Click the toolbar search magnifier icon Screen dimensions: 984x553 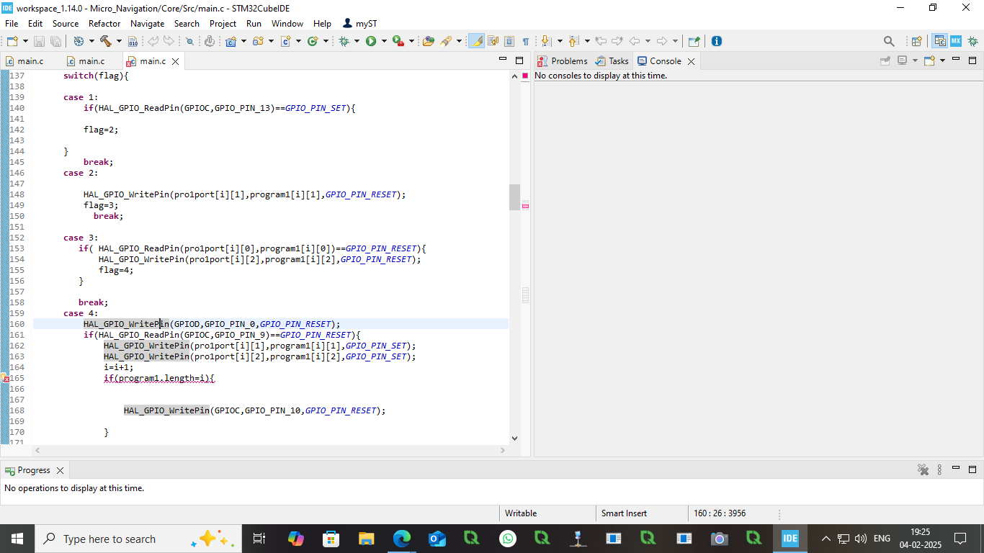click(889, 41)
